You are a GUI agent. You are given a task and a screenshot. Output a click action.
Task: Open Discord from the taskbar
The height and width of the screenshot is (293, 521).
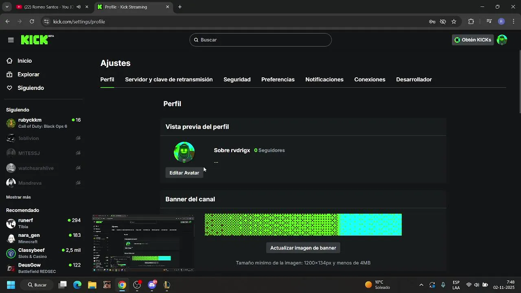click(152, 285)
